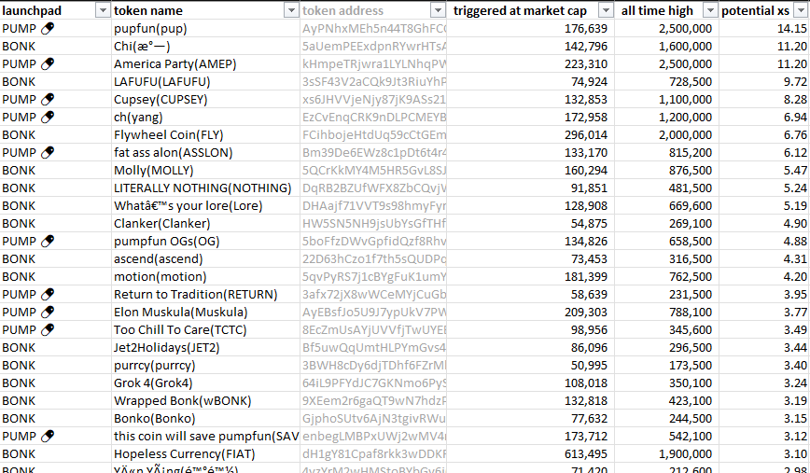
Task: Select the token name cell starting with 'Chi('
Action: tap(205, 47)
